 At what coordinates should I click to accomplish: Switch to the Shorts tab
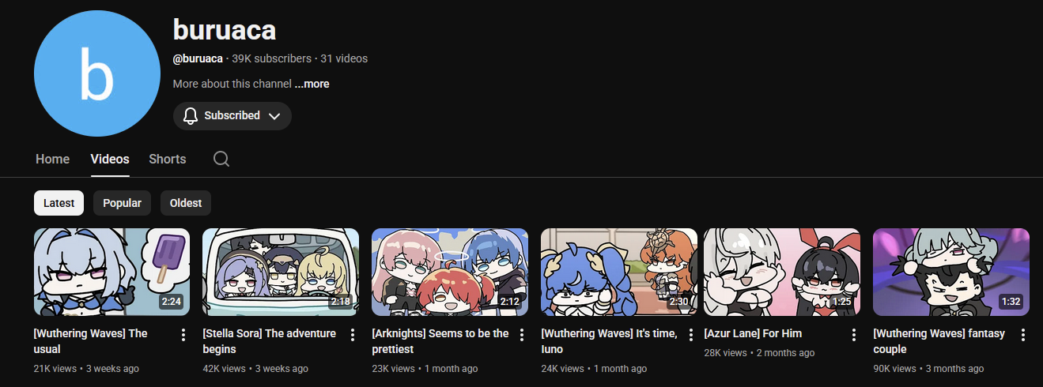tap(168, 159)
